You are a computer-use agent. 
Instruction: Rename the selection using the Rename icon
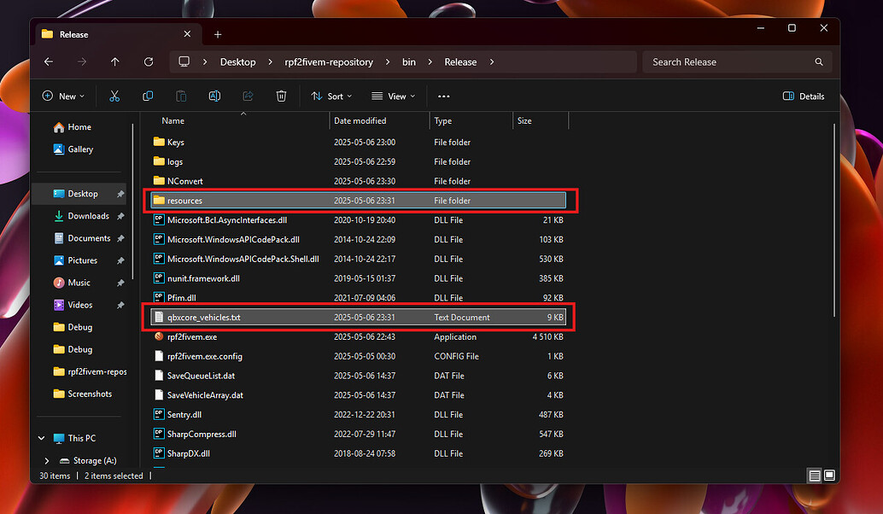[x=214, y=96]
